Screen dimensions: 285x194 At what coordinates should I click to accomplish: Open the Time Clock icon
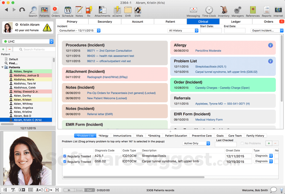coord(209,10)
